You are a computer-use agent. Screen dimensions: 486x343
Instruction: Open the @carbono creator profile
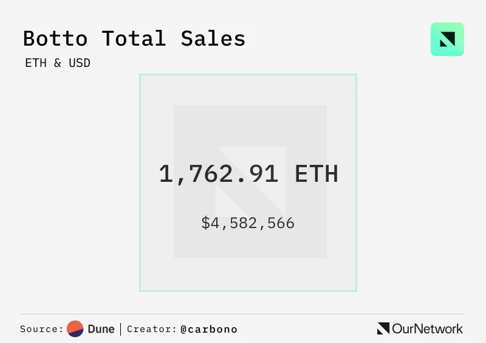[x=209, y=330]
